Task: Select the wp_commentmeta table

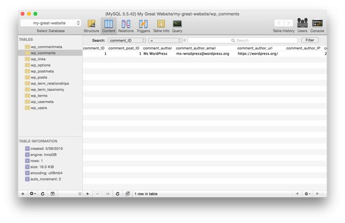Action: point(50,47)
